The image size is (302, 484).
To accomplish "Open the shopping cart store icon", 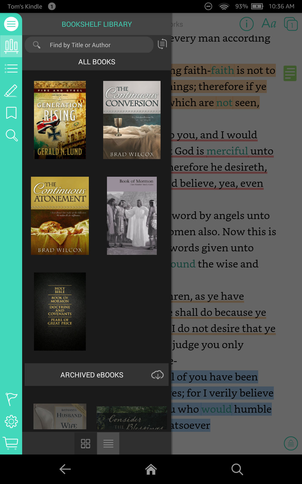I will [x=11, y=443].
